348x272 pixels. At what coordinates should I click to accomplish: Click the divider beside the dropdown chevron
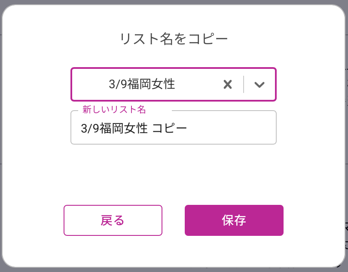click(244, 84)
